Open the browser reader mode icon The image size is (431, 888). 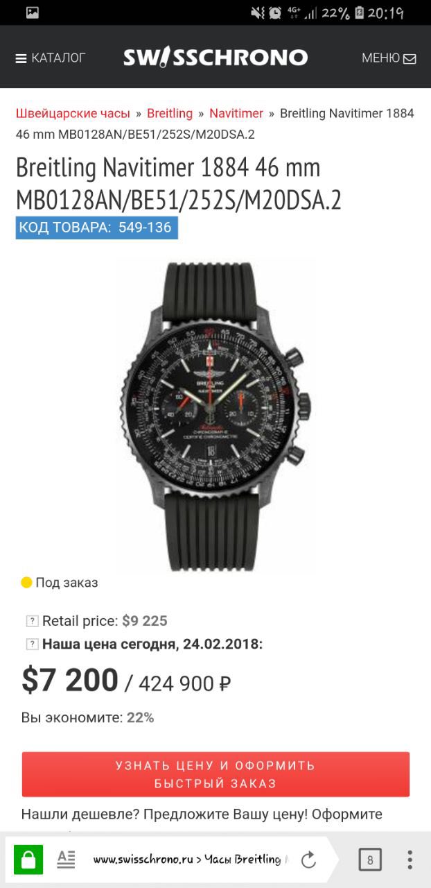(66, 860)
